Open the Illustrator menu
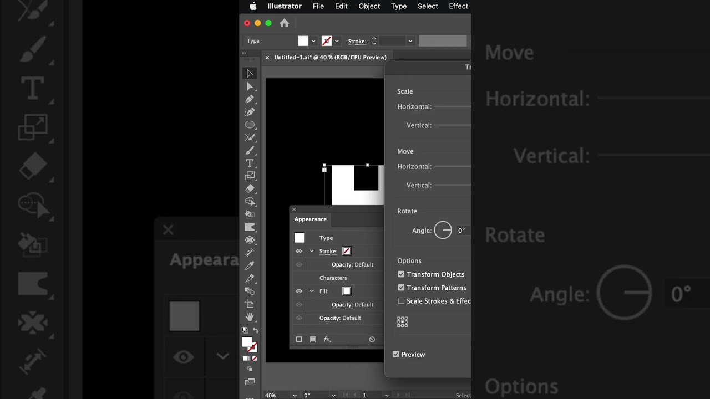710x399 pixels. pos(285,6)
